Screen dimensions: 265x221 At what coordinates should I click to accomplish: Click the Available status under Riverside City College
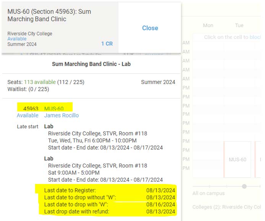click(x=17, y=39)
